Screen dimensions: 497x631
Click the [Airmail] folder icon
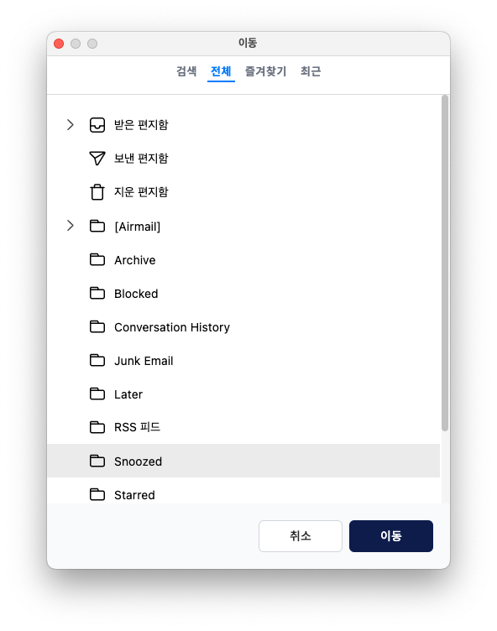coord(97,227)
